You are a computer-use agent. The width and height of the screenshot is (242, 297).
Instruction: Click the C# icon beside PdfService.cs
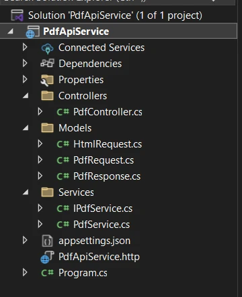tap(63, 225)
